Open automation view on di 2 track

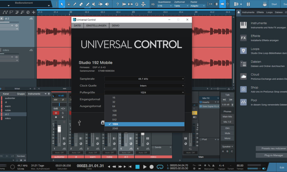[x=31, y=18]
